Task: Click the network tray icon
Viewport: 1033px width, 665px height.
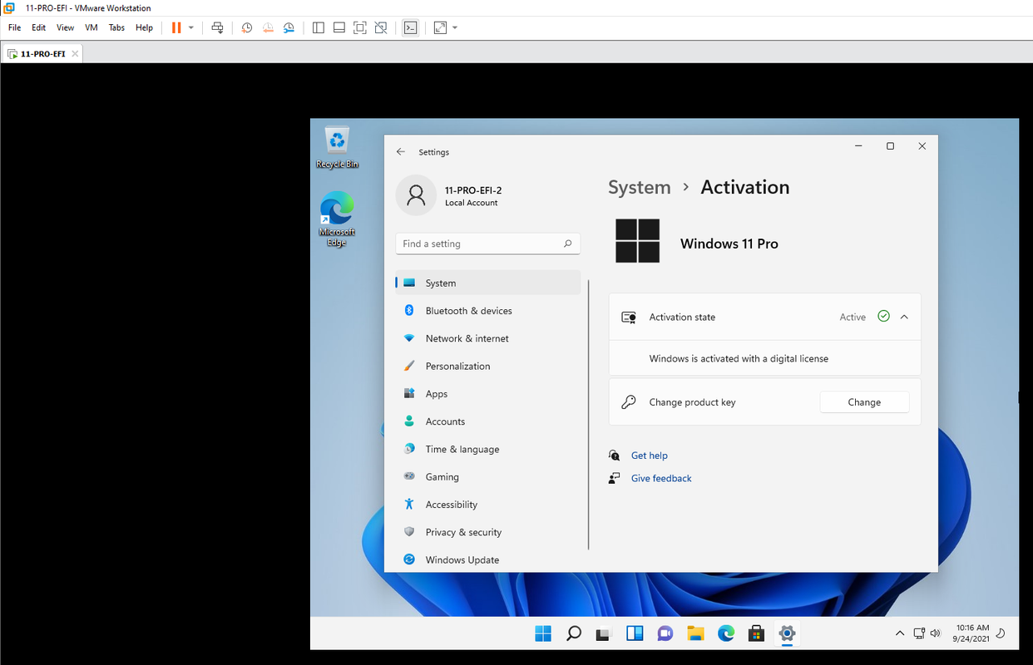Action: coord(919,633)
